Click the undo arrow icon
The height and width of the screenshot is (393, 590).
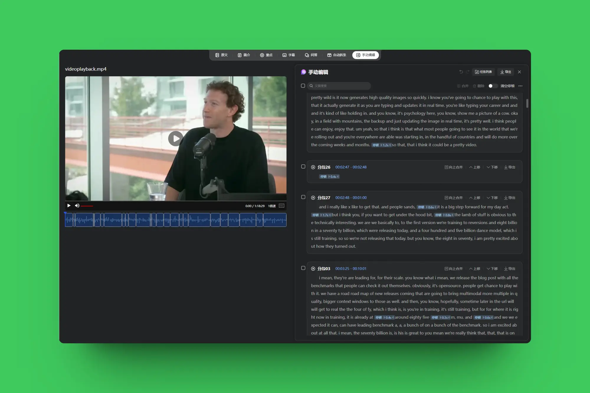[x=461, y=72]
